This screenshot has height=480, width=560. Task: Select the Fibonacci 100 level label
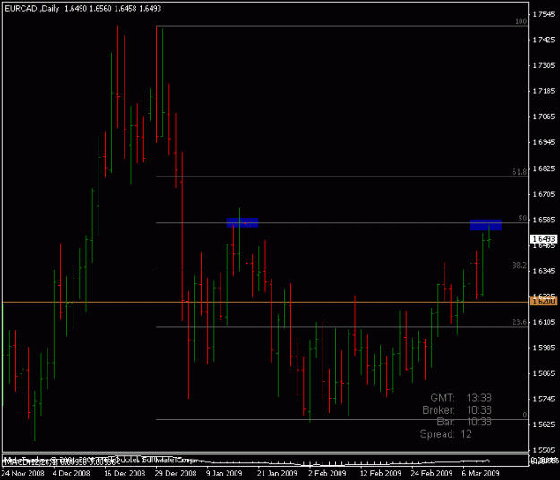pyautogui.click(x=521, y=21)
